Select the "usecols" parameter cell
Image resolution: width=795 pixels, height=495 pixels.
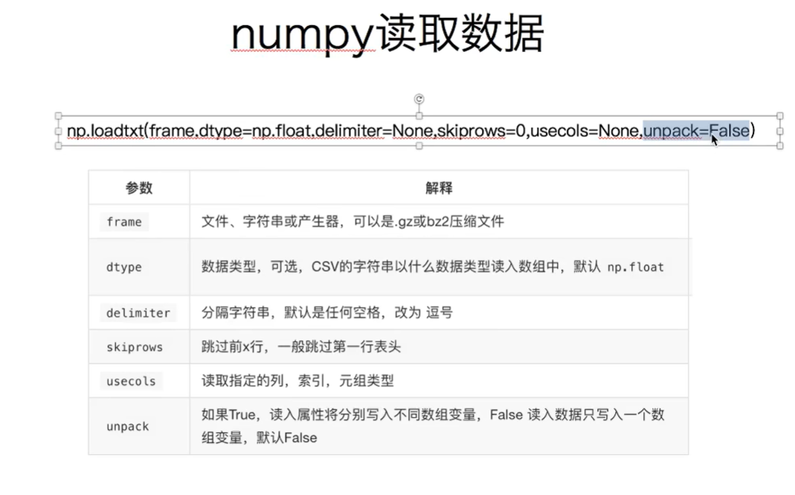tap(139, 381)
